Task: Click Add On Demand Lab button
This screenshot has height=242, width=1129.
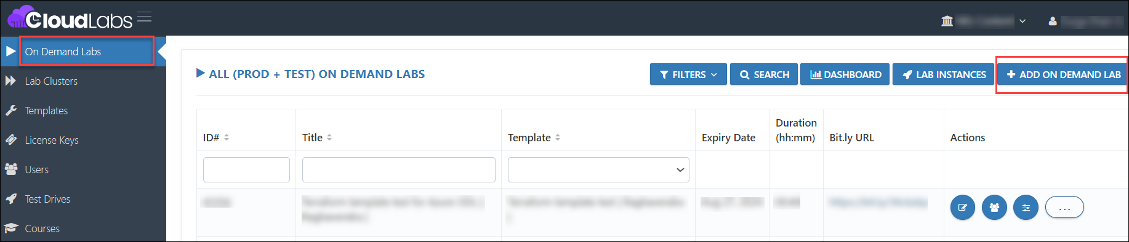Action: point(1063,74)
